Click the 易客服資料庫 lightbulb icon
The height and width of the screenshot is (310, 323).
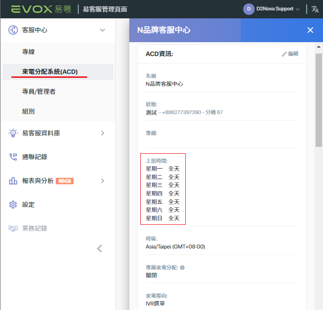pyautogui.click(x=13, y=133)
